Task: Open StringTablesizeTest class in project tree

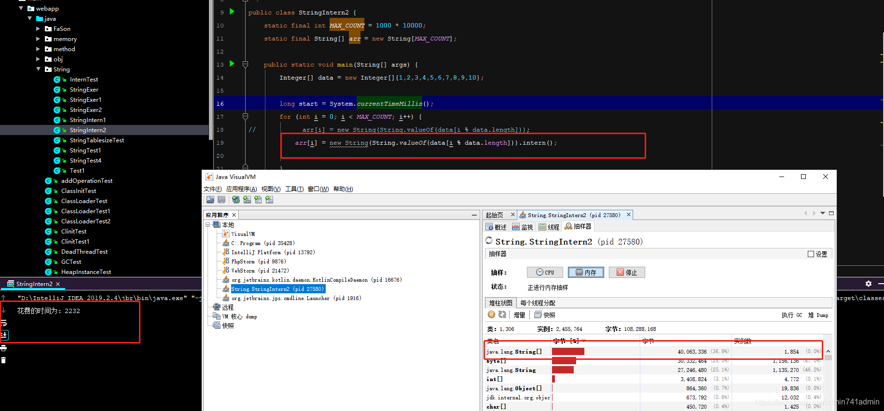Action: click(x=97, y=140)
